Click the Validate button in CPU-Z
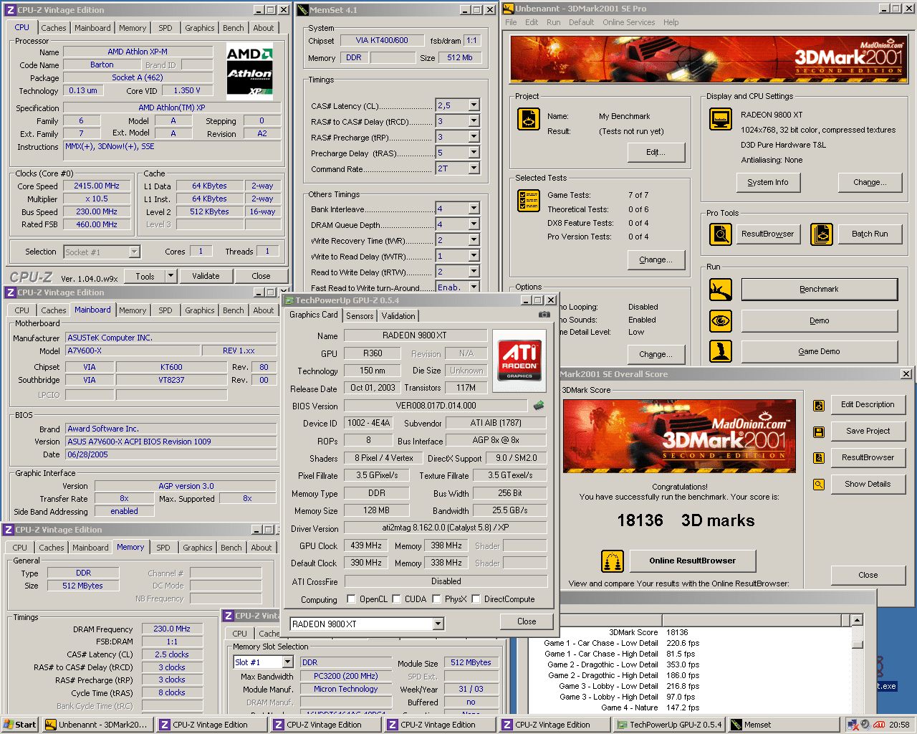917x734 pixels. coord(206,276)
